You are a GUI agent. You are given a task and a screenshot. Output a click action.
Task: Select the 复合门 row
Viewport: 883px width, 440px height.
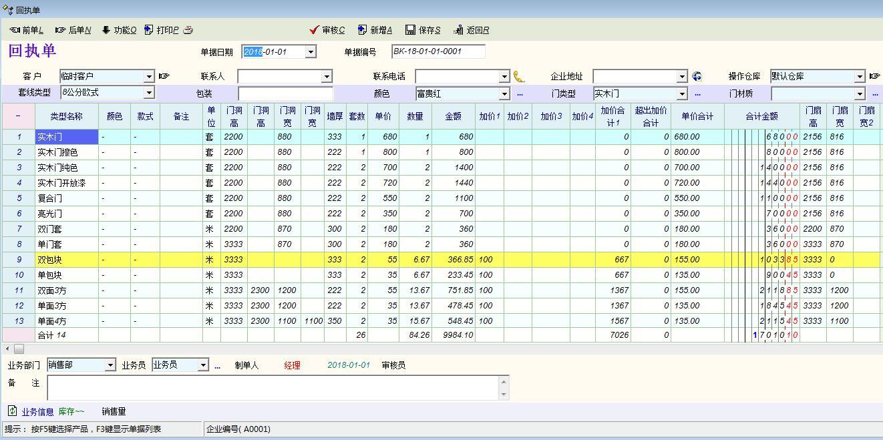[x=441, y=198]
